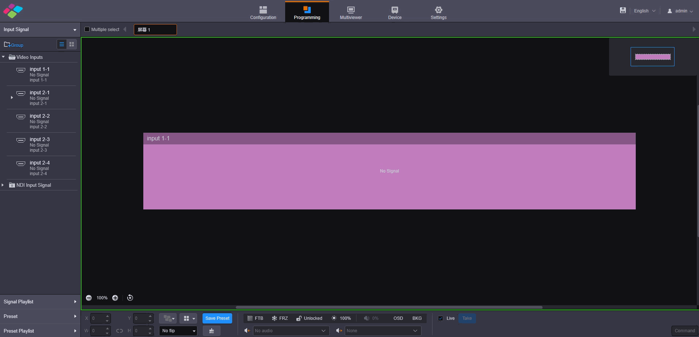
Task: Click the layer thumbnail in the navigator
Action: pos(653,57)
